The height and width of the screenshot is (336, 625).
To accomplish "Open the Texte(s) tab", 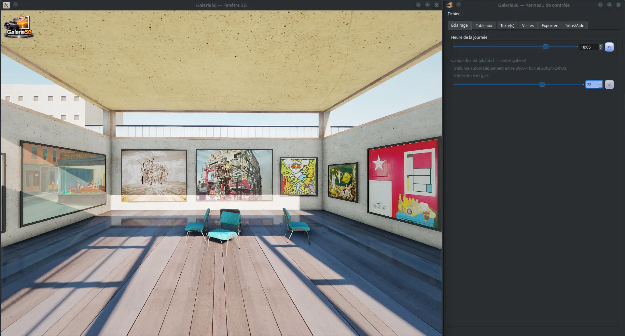I will (507, 25).
